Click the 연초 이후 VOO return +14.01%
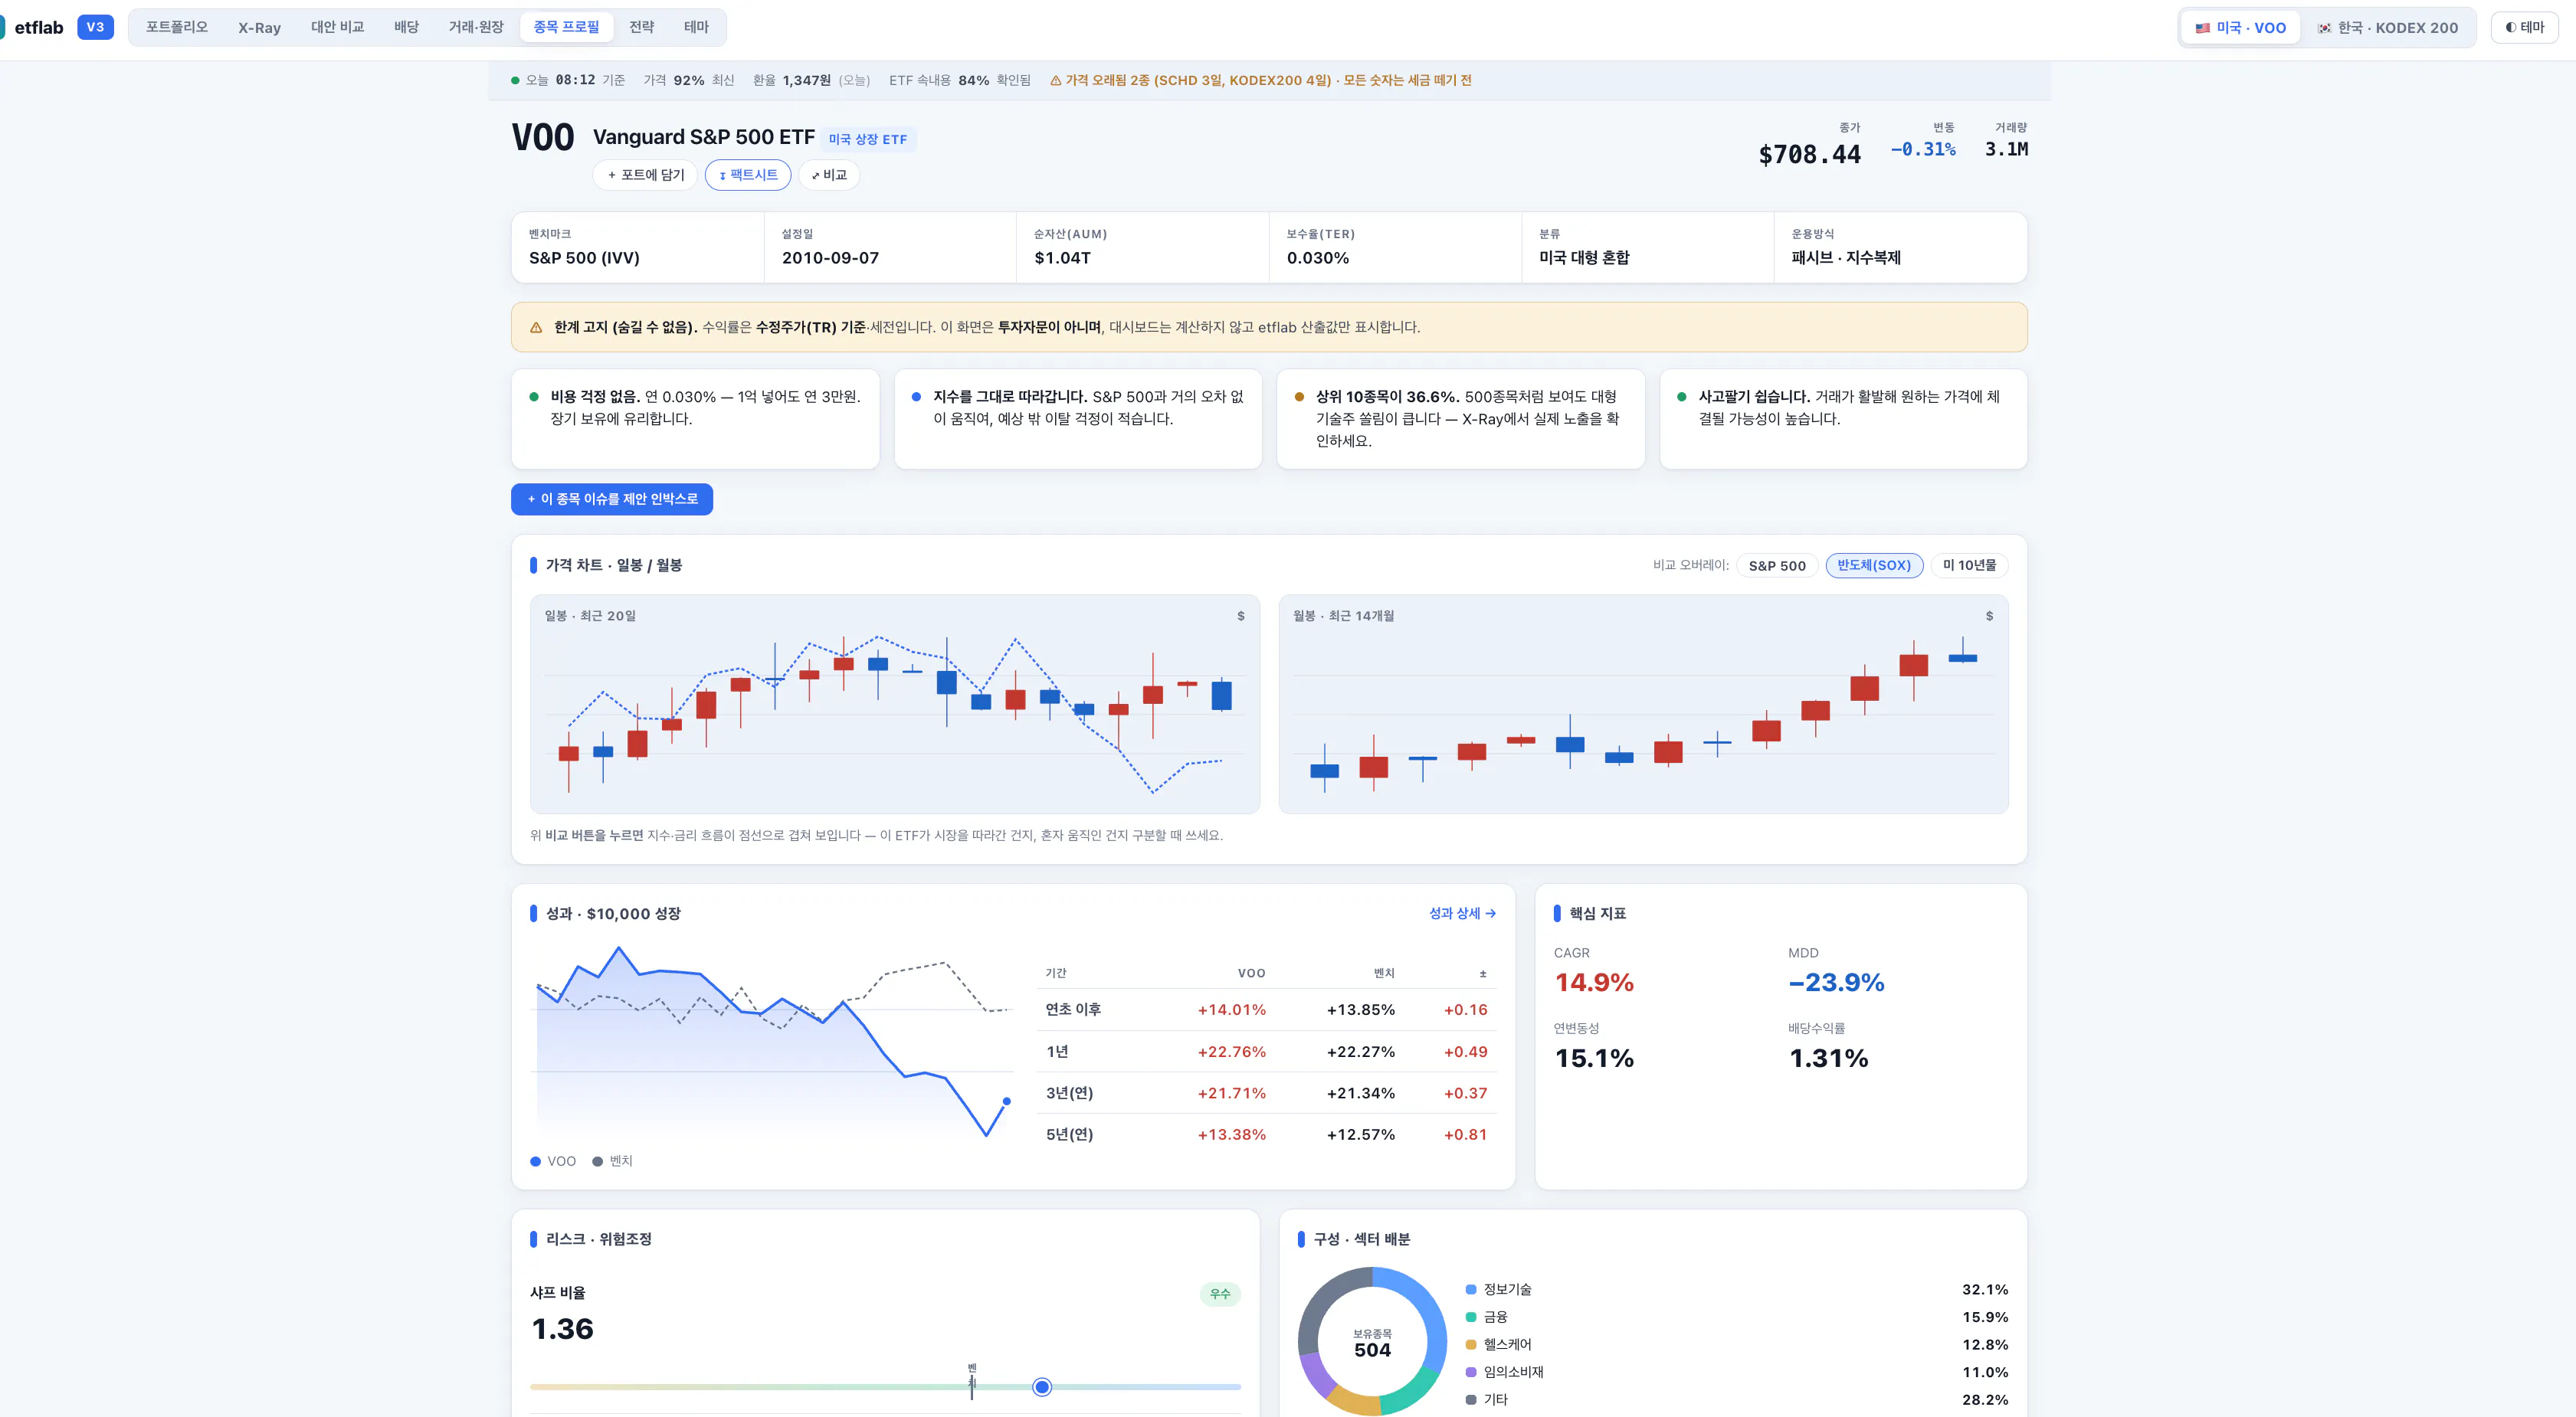 (1232, 1010)
